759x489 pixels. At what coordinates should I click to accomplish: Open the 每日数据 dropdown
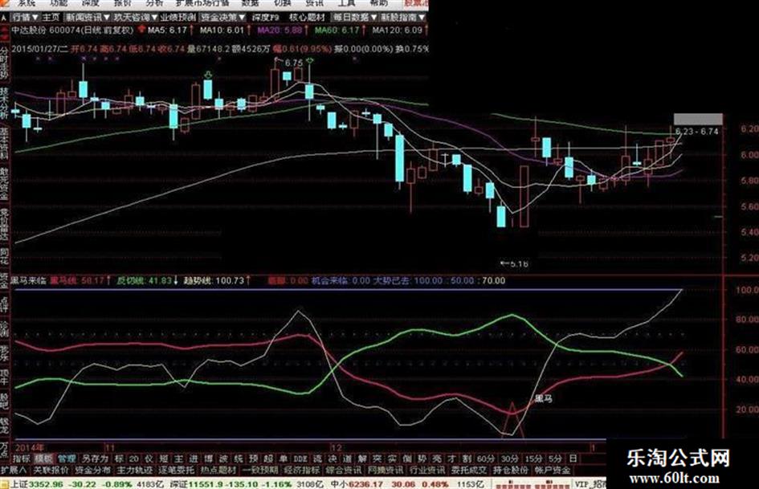353,18
